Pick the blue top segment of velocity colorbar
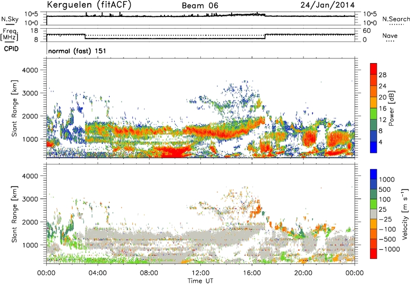The image size is (410, 284). 374,174
